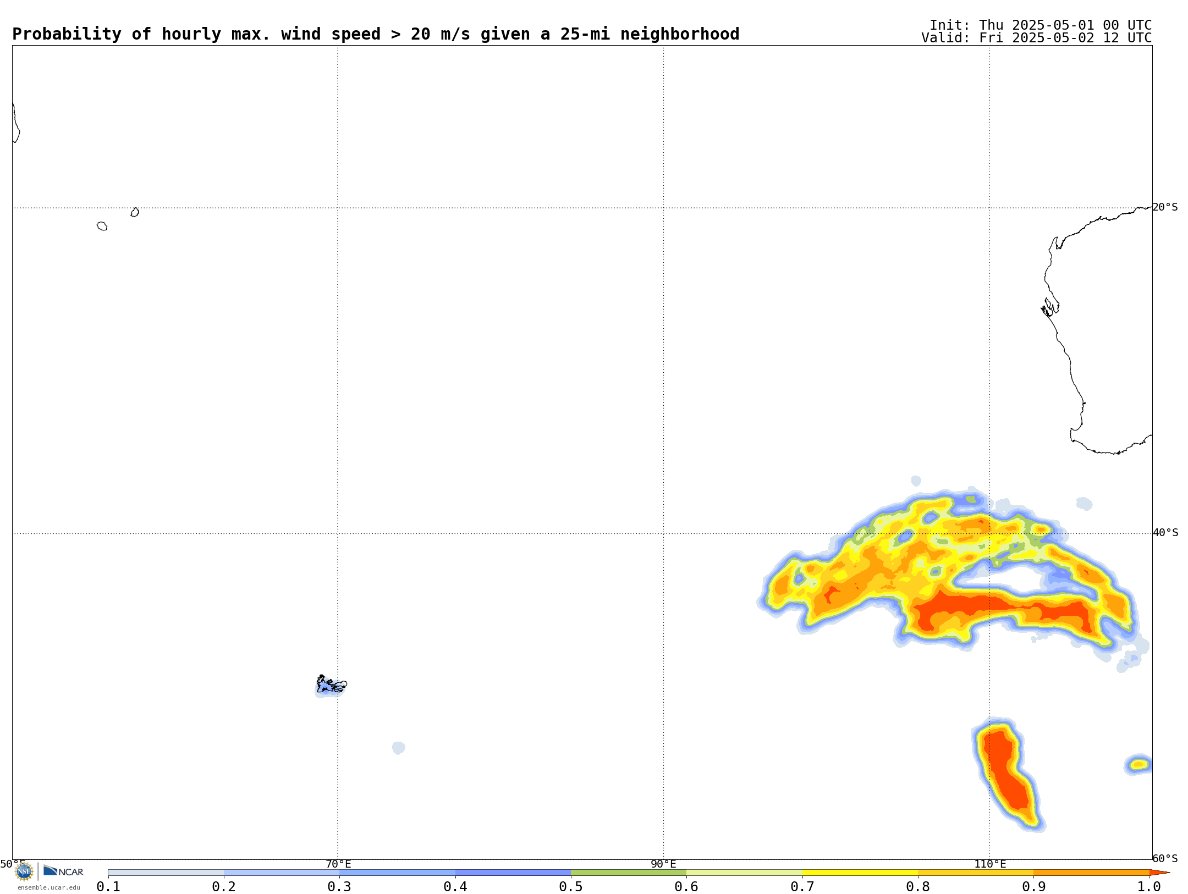Image resolution: width=1188 pixels, height=894 pixels.
Task: Pick the 0.6–0.7 pale yellow-green colorbar segment
Action: [x=745, y=873]
